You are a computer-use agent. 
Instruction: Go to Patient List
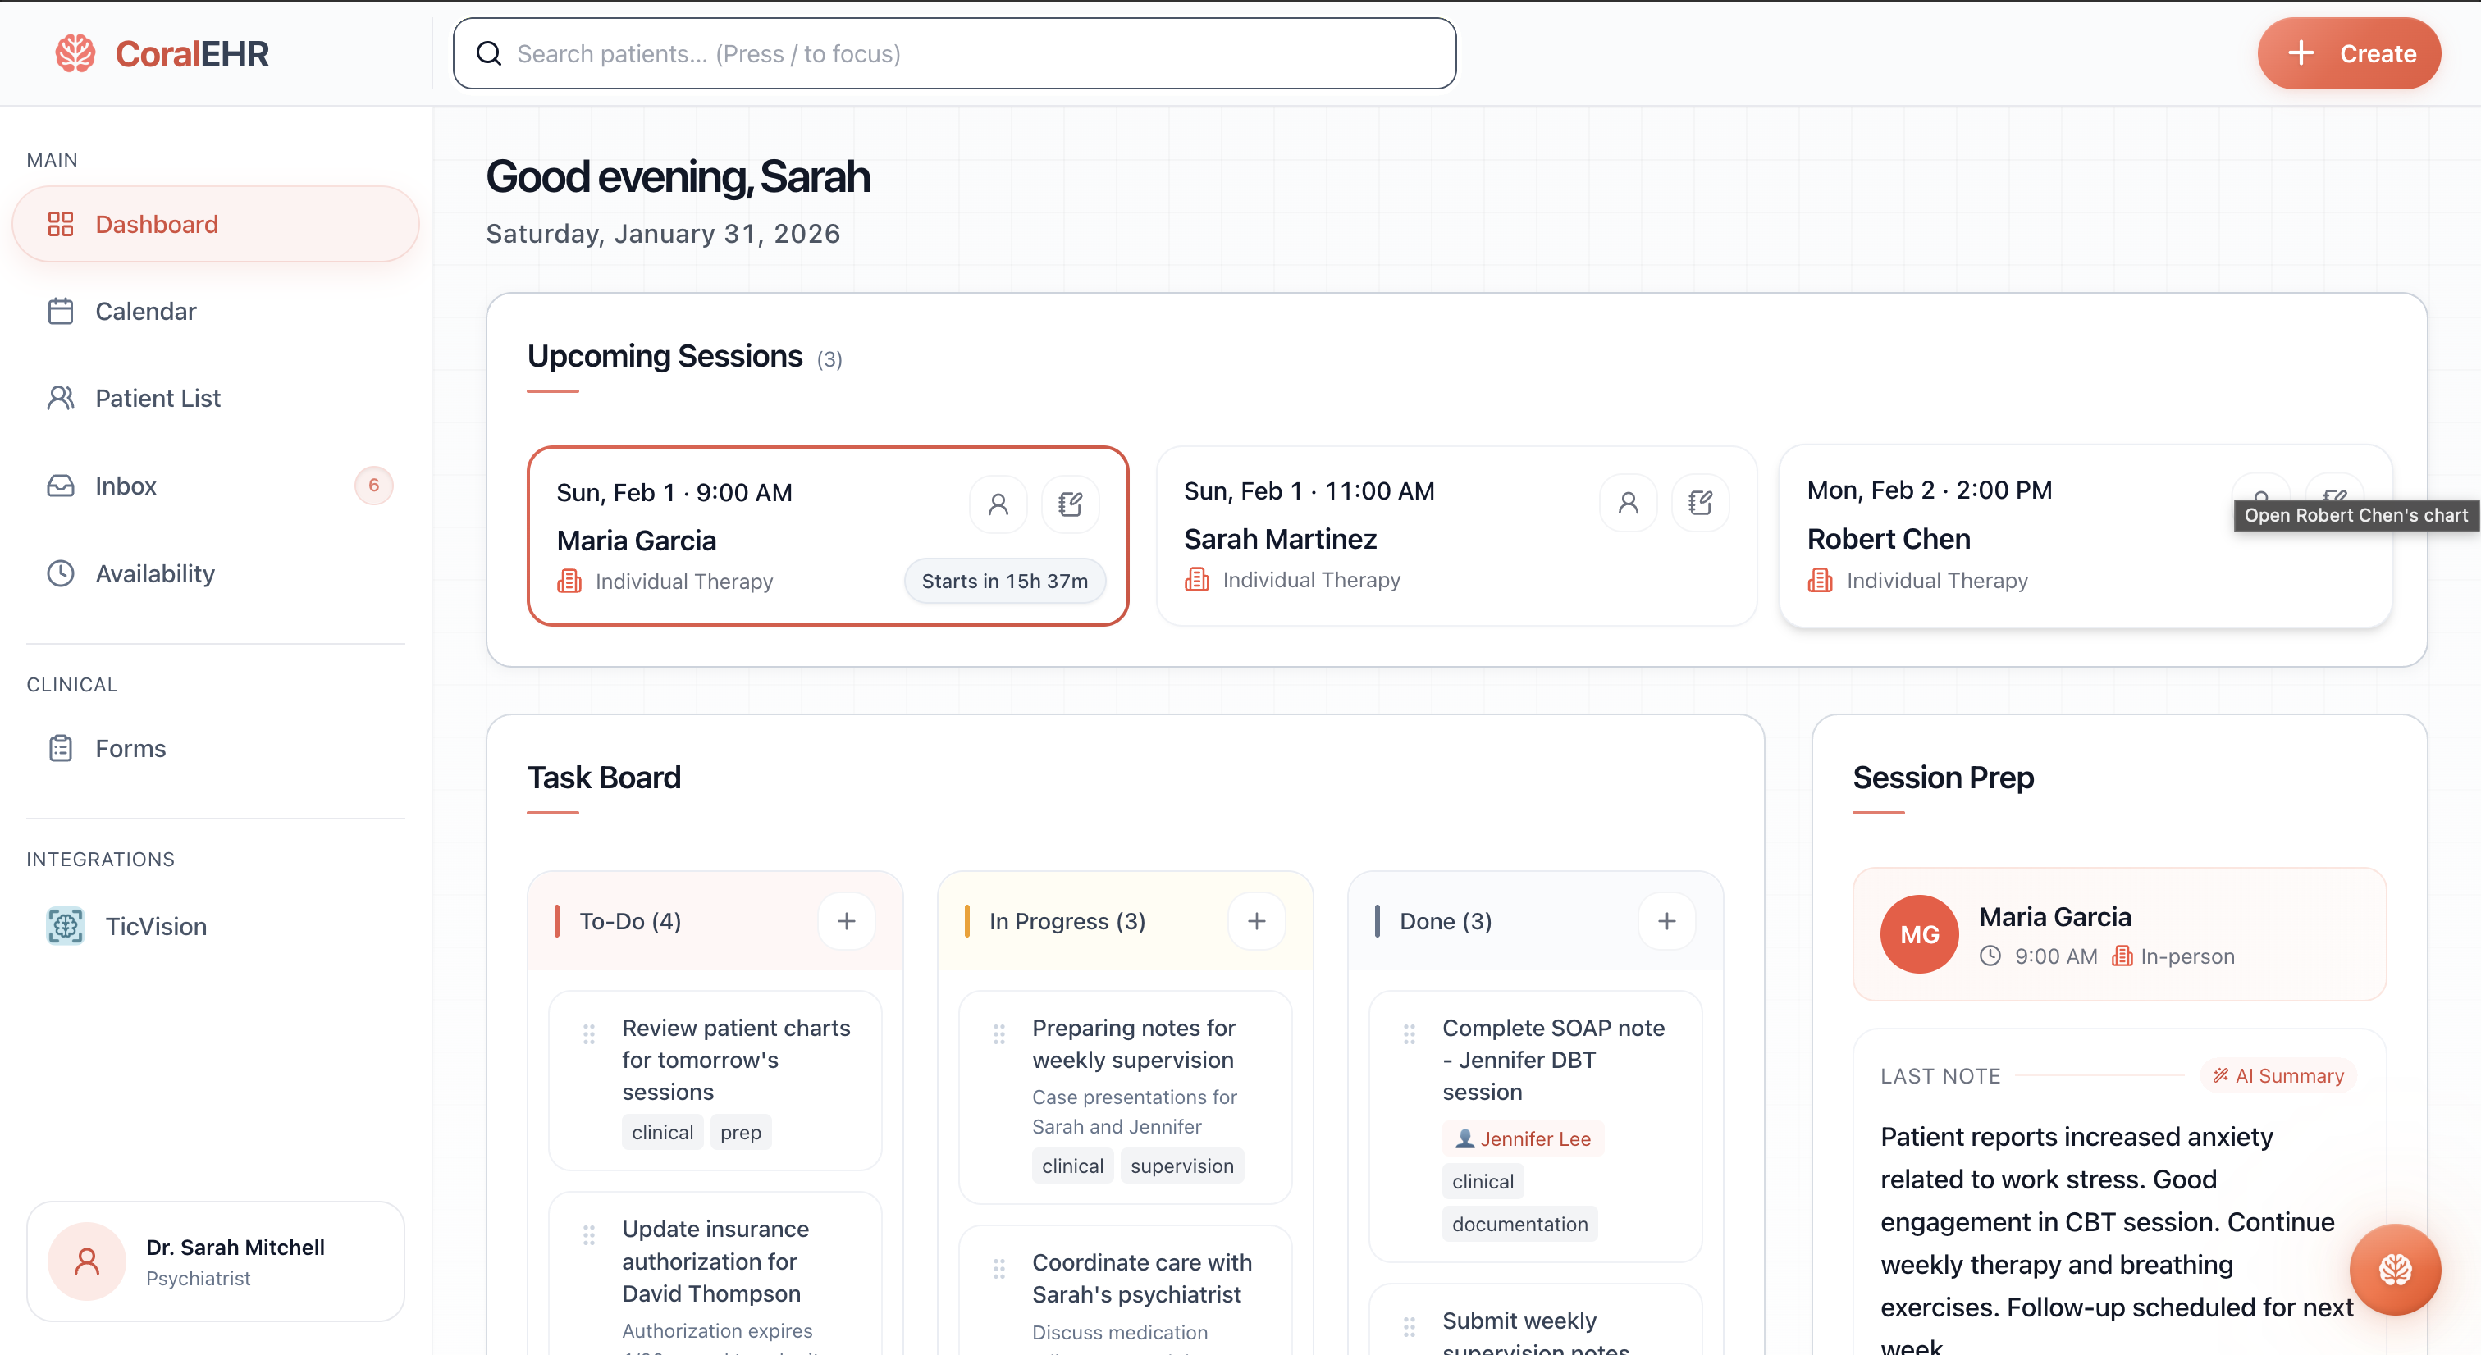[158, 398]
